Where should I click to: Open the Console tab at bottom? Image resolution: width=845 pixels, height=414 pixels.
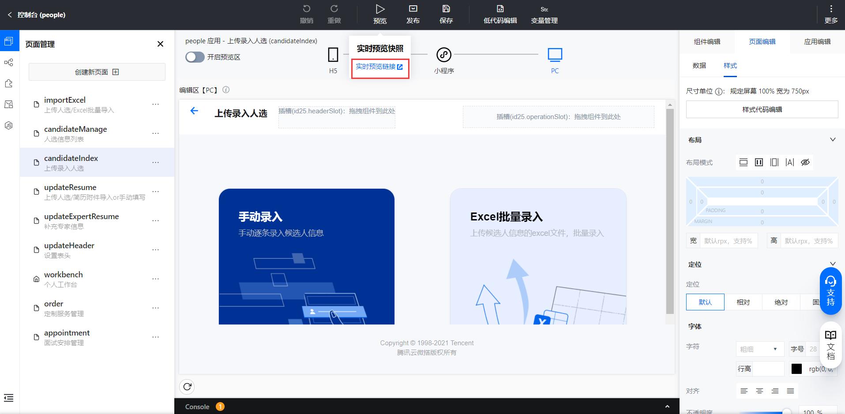pos(197,407)
